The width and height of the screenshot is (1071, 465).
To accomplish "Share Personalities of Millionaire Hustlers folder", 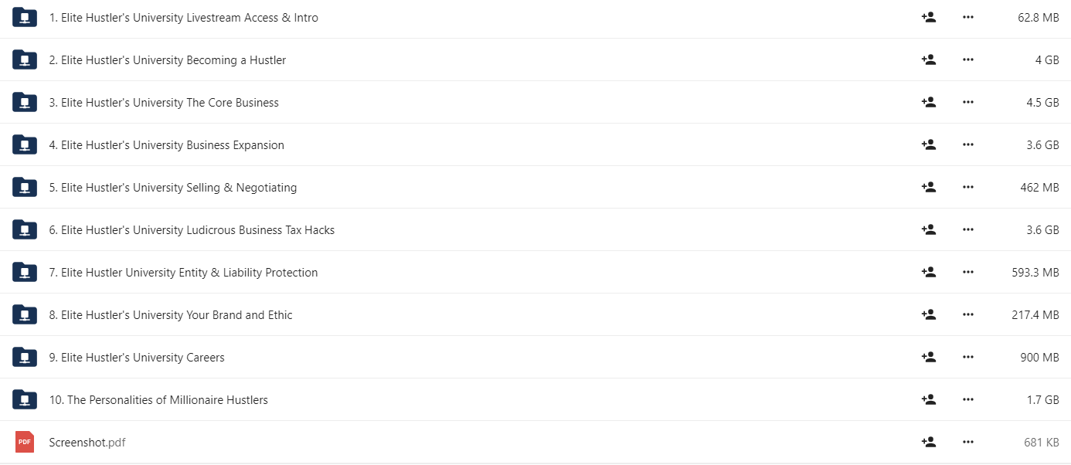I will [929, 399].
